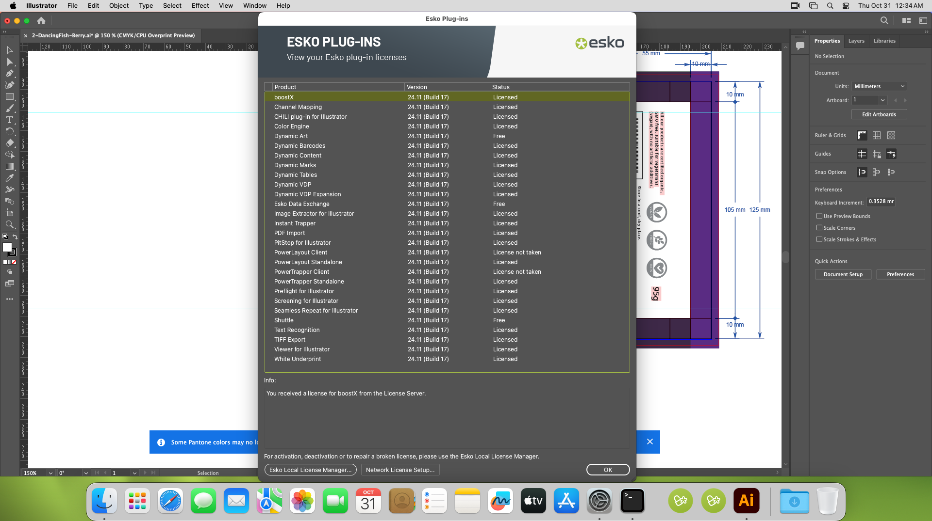The height and width of the screenshot is (521, 932).
Task: Select the Gradient tool
Action: [x=9, y=166]
